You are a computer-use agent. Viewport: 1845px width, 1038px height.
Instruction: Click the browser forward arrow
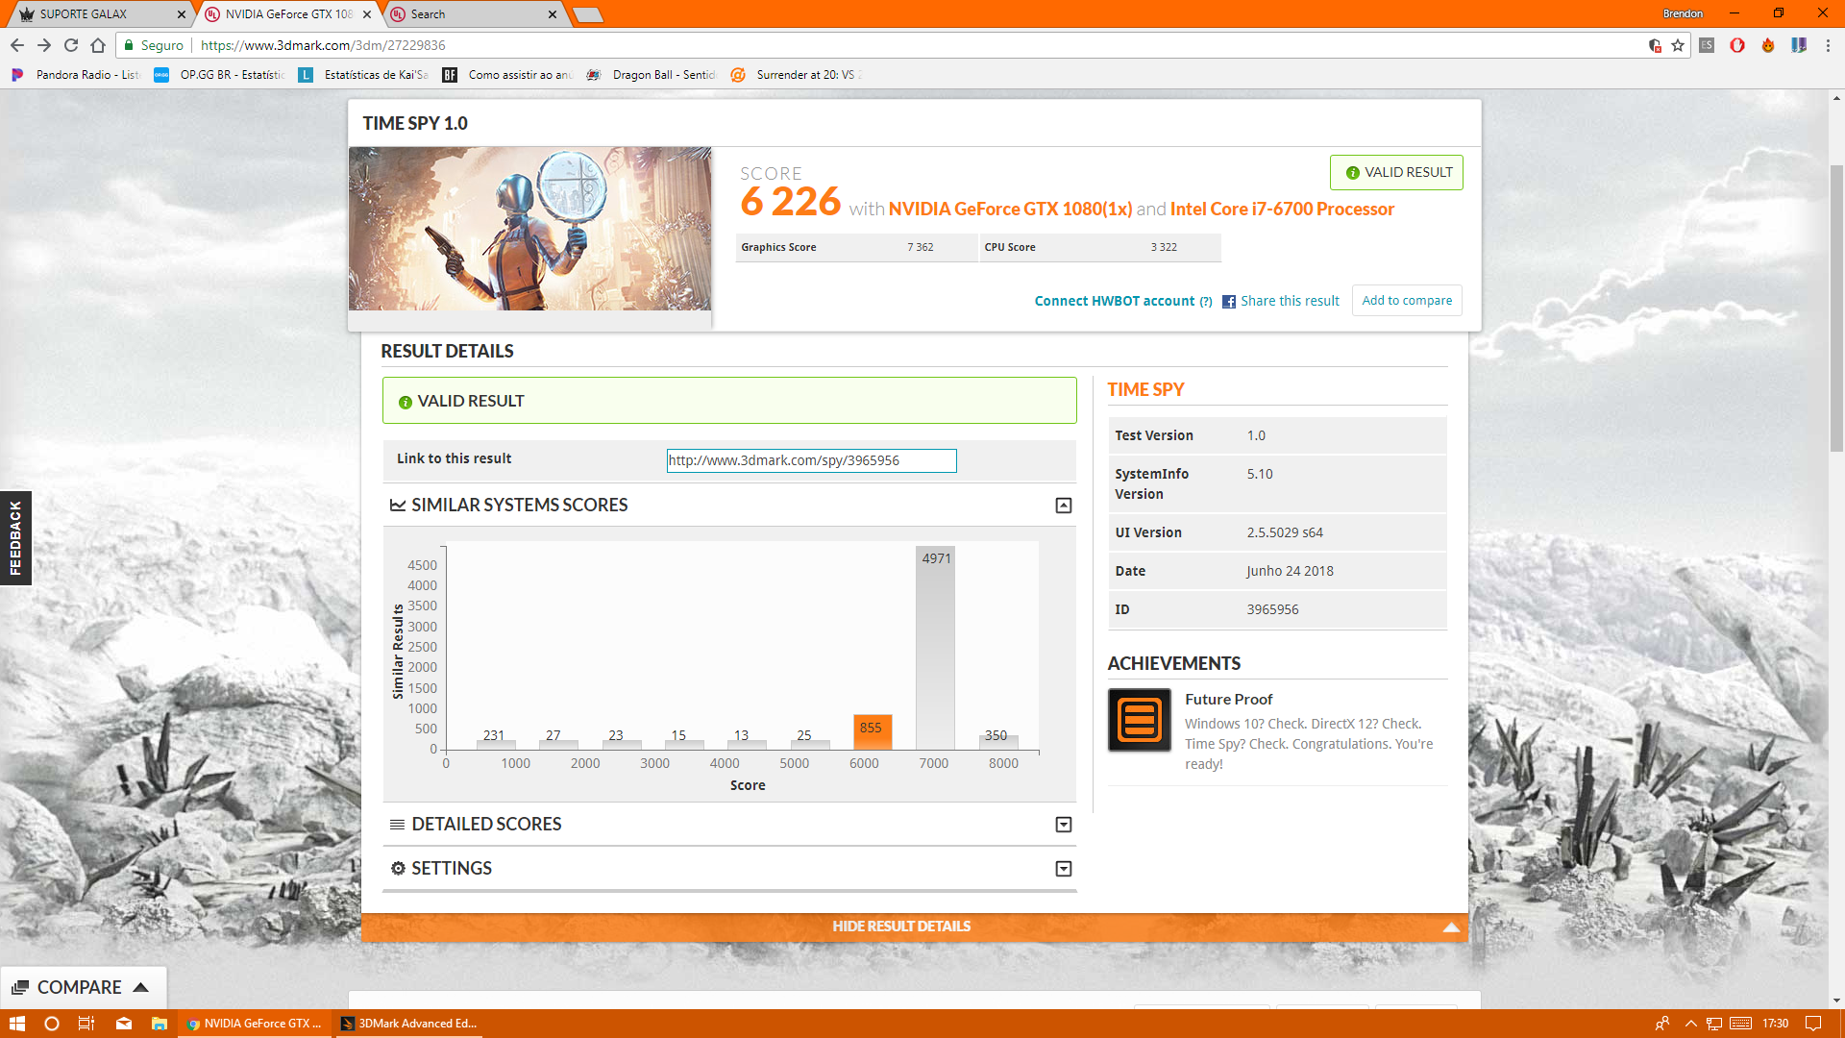(x=43, y=45)
